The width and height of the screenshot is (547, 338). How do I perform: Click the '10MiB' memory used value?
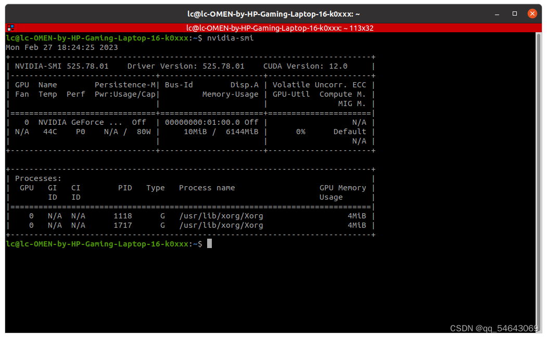[195, 132]
